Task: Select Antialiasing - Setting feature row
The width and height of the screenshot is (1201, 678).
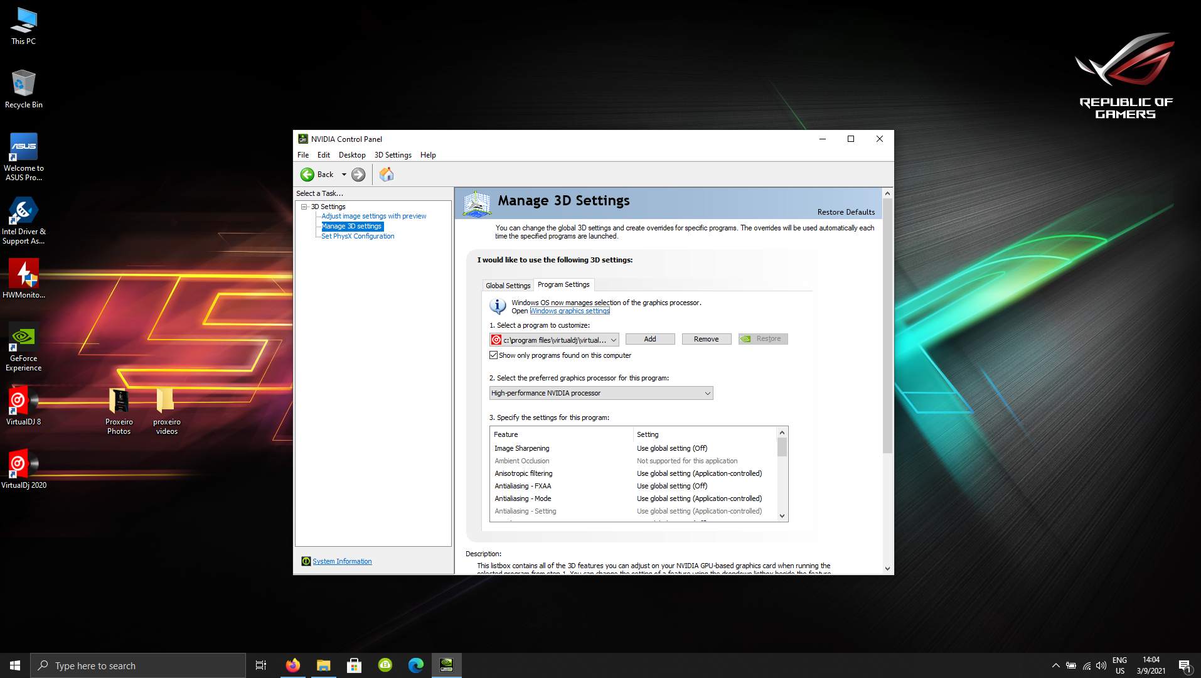Action: (633, 511)
